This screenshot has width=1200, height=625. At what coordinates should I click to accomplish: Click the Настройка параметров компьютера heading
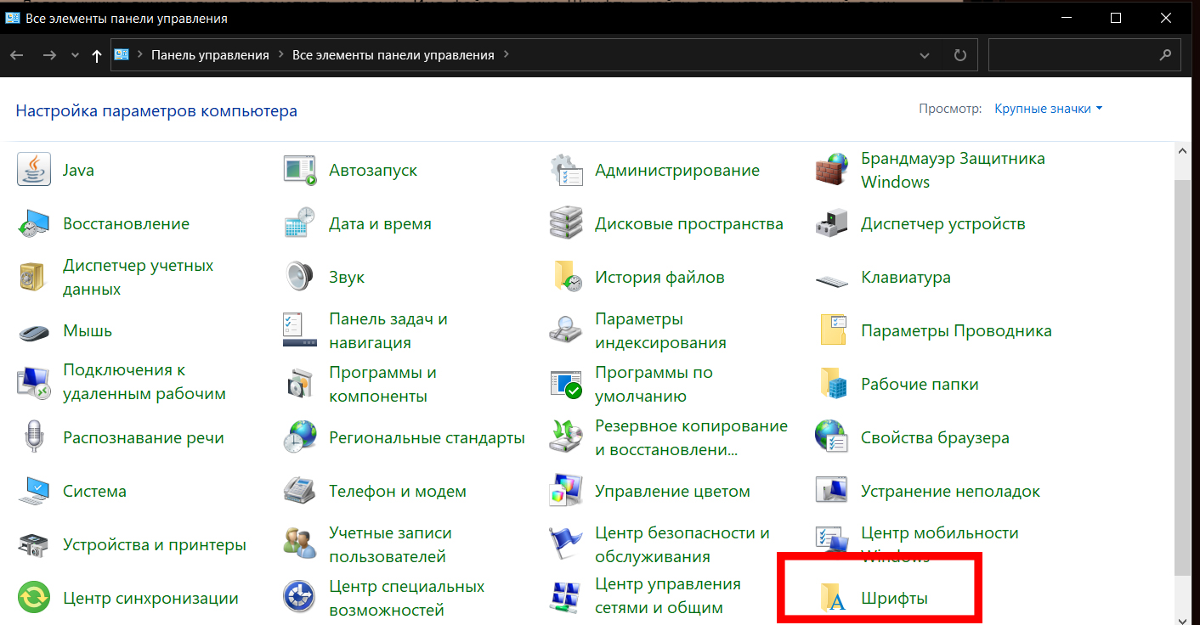click(x=156, y=111)
